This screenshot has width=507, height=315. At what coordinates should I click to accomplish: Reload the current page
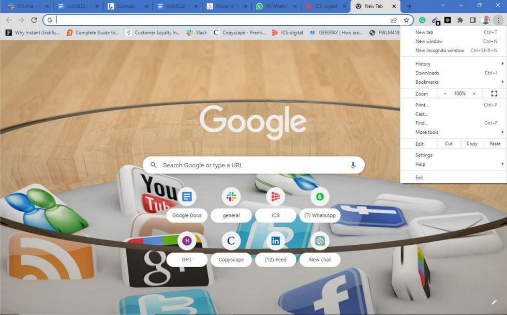[34, 20]
